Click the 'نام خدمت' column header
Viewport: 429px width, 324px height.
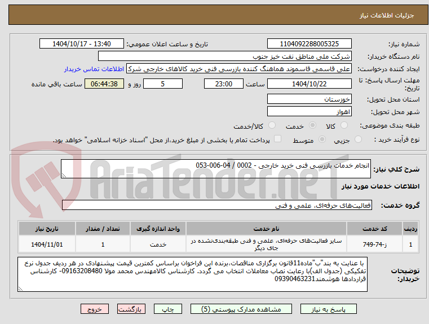[266, 229]
